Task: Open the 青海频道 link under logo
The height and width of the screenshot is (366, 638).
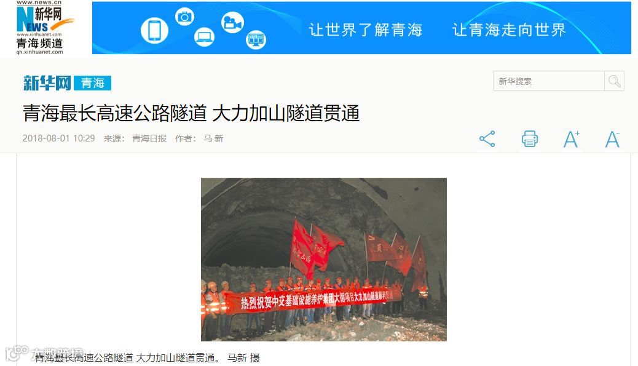Action: click(39, 43)
